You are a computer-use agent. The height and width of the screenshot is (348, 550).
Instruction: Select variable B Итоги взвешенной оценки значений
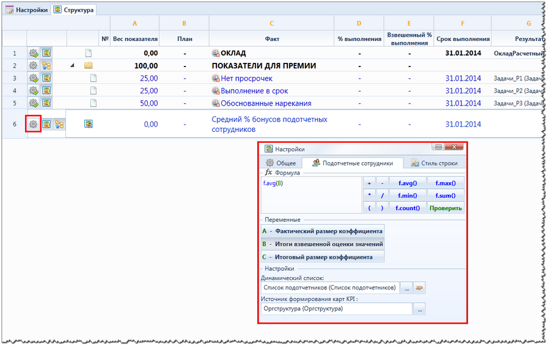tap(323, 244)
